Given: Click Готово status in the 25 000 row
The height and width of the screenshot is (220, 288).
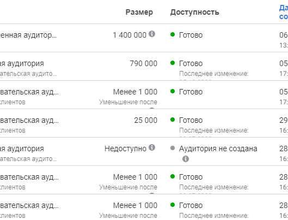Looking at the screenshot, I should pos(191,120).
